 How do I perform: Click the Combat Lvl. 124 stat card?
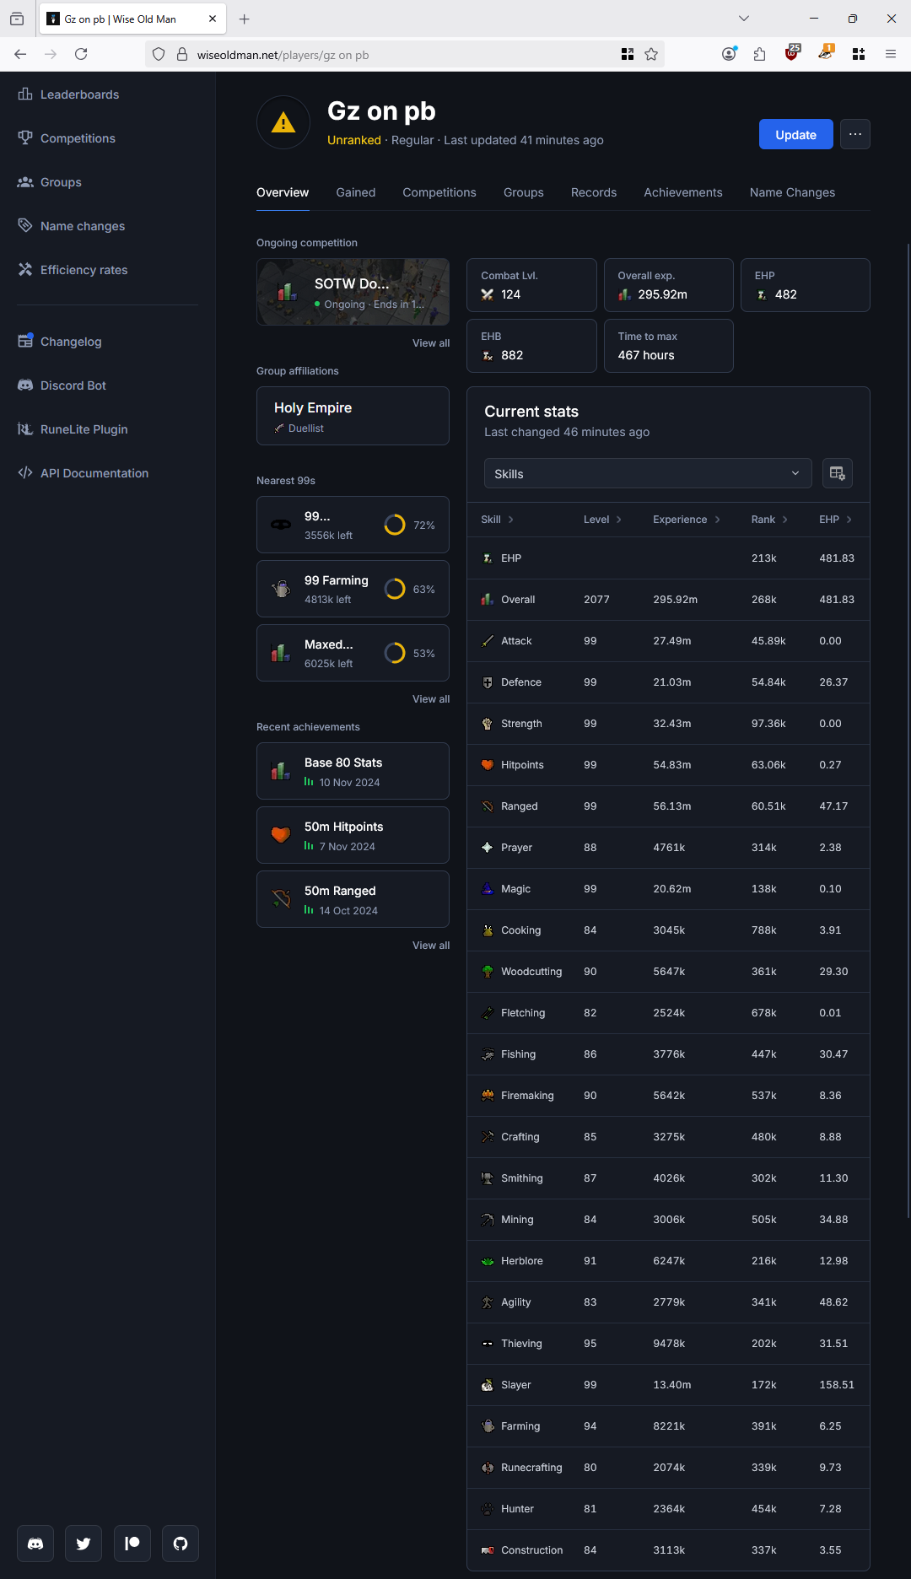pyautogui.click(x=531, y=285)
